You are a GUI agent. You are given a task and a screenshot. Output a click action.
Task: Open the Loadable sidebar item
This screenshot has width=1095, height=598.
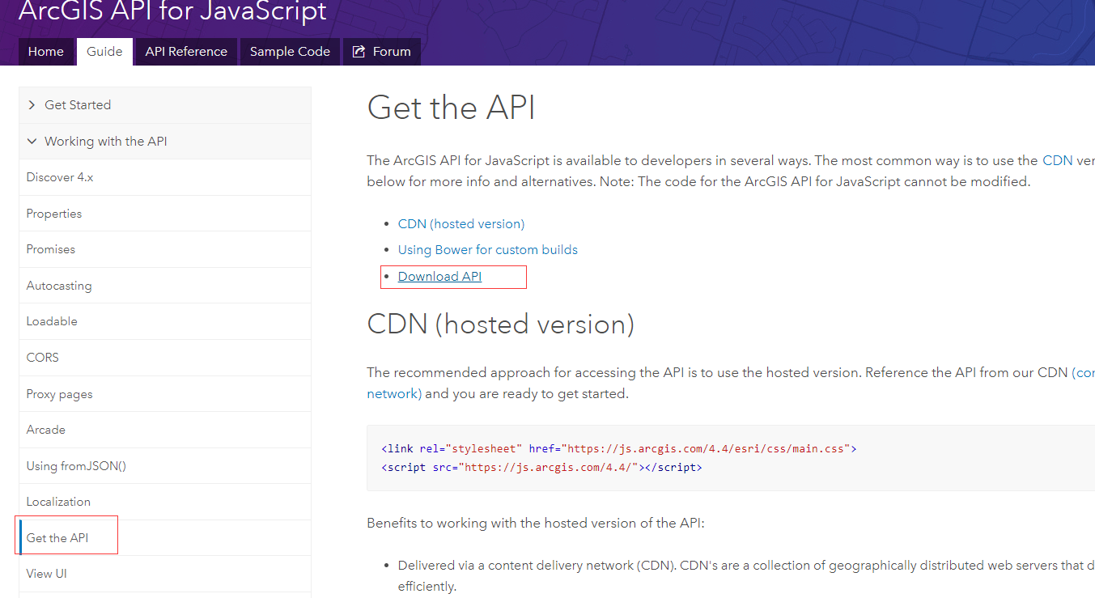click(x=165, y=321)
